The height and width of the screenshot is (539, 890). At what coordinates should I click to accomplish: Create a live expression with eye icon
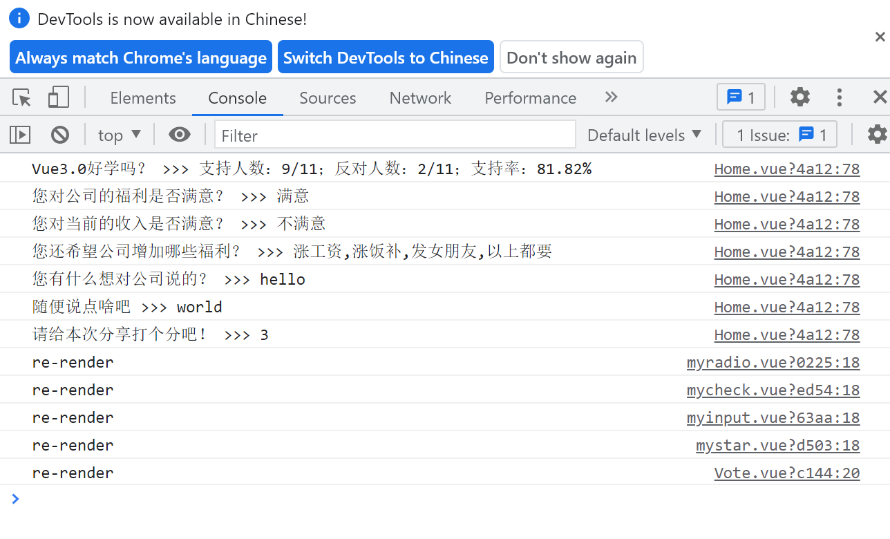click(x=180, y=135)
